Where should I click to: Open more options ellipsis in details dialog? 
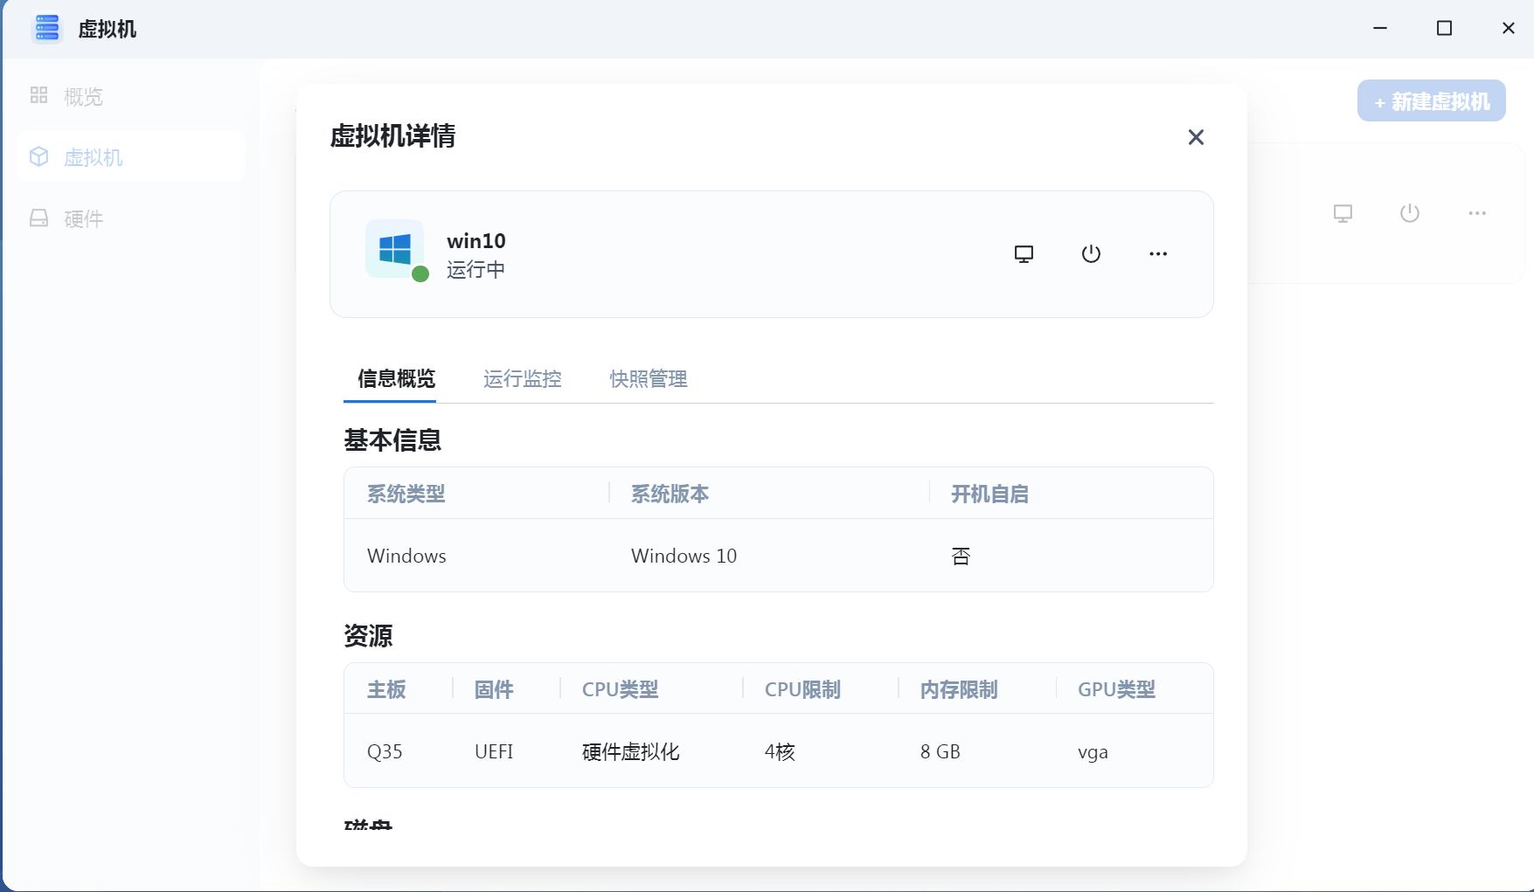pyautogui.click(x=1158, y=254)
